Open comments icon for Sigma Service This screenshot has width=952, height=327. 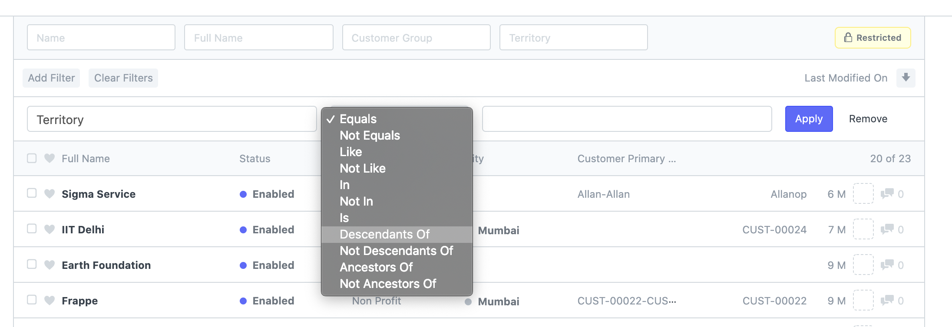tap(887, 193)
